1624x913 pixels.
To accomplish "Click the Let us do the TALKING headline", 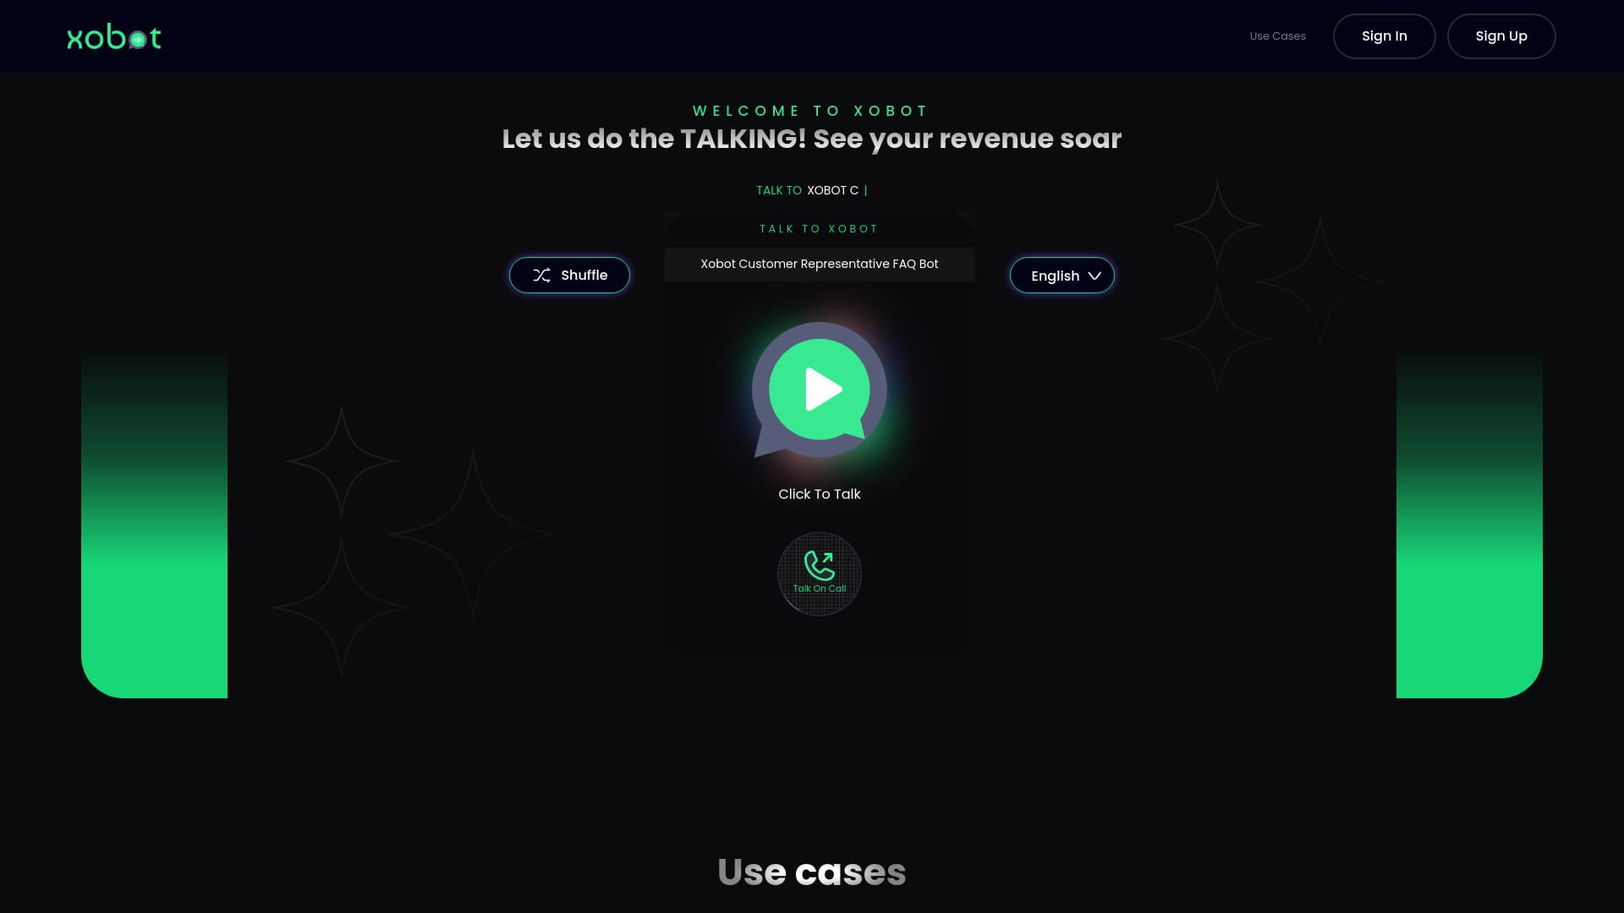I will pyautogui.click(x=812, y=139).
